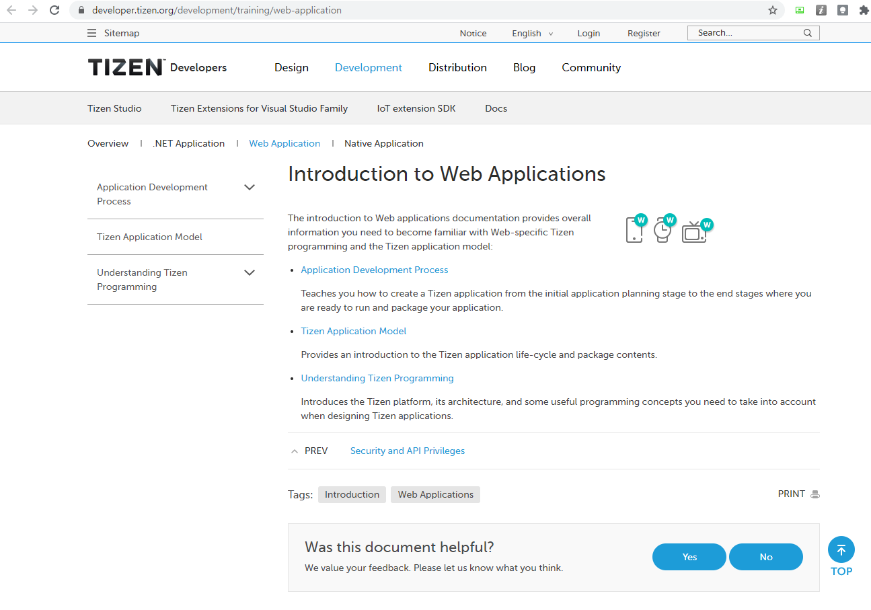
Task: Open the Development menu
Action: tap(369, 67)
